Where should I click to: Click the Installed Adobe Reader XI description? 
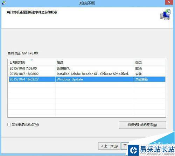click(x=93, y=74)
